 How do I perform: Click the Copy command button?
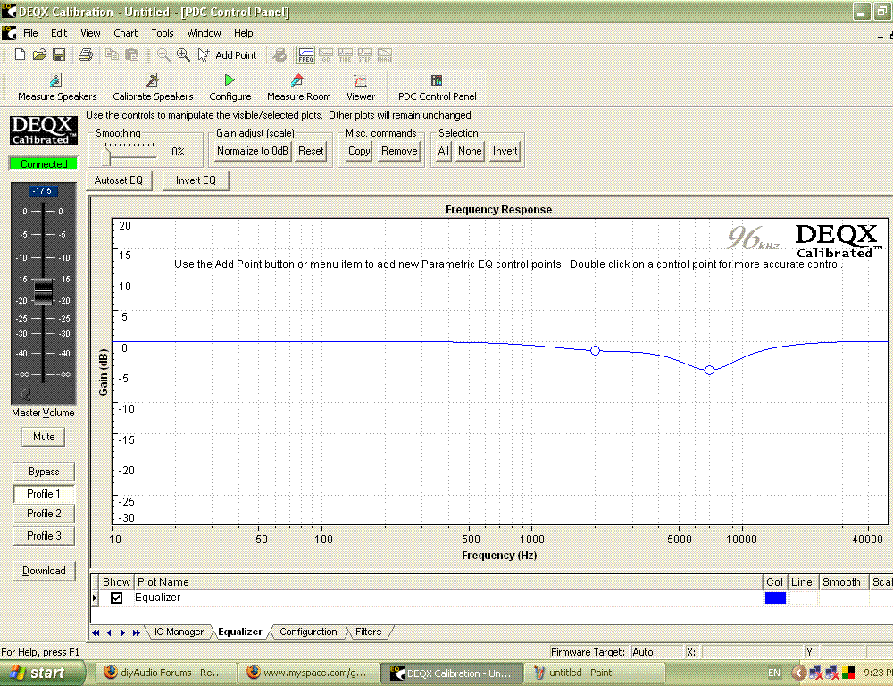point(359,151)
